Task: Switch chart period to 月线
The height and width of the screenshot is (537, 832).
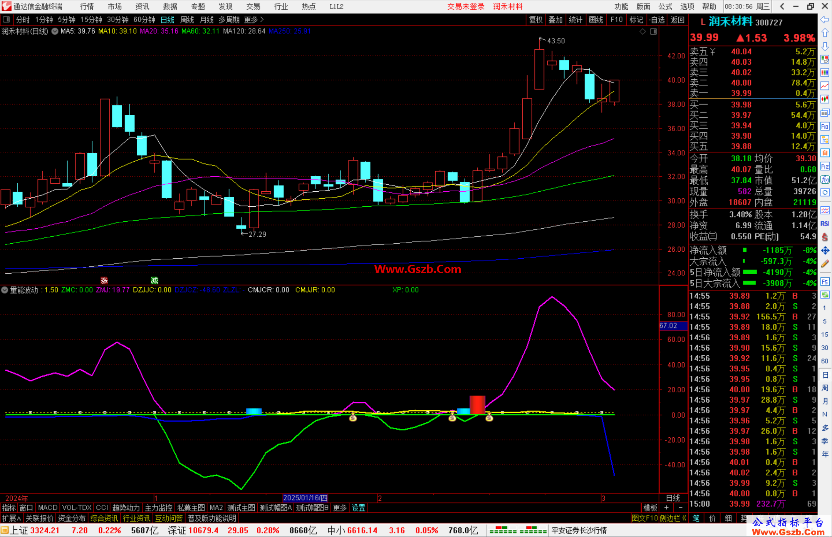Action: (x=207, y=20)
